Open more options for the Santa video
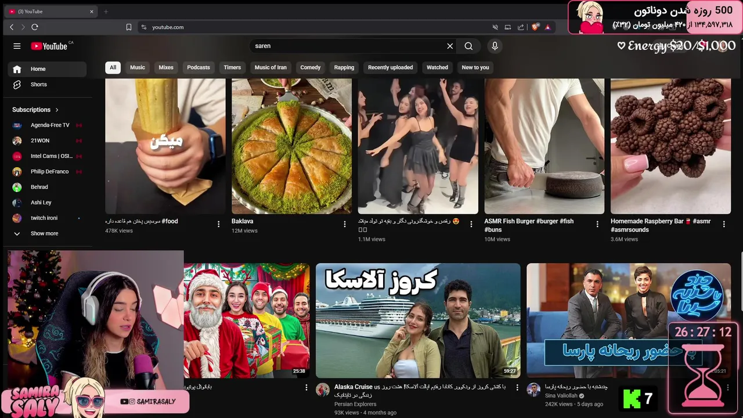743x418 pixels. [306, 387]
